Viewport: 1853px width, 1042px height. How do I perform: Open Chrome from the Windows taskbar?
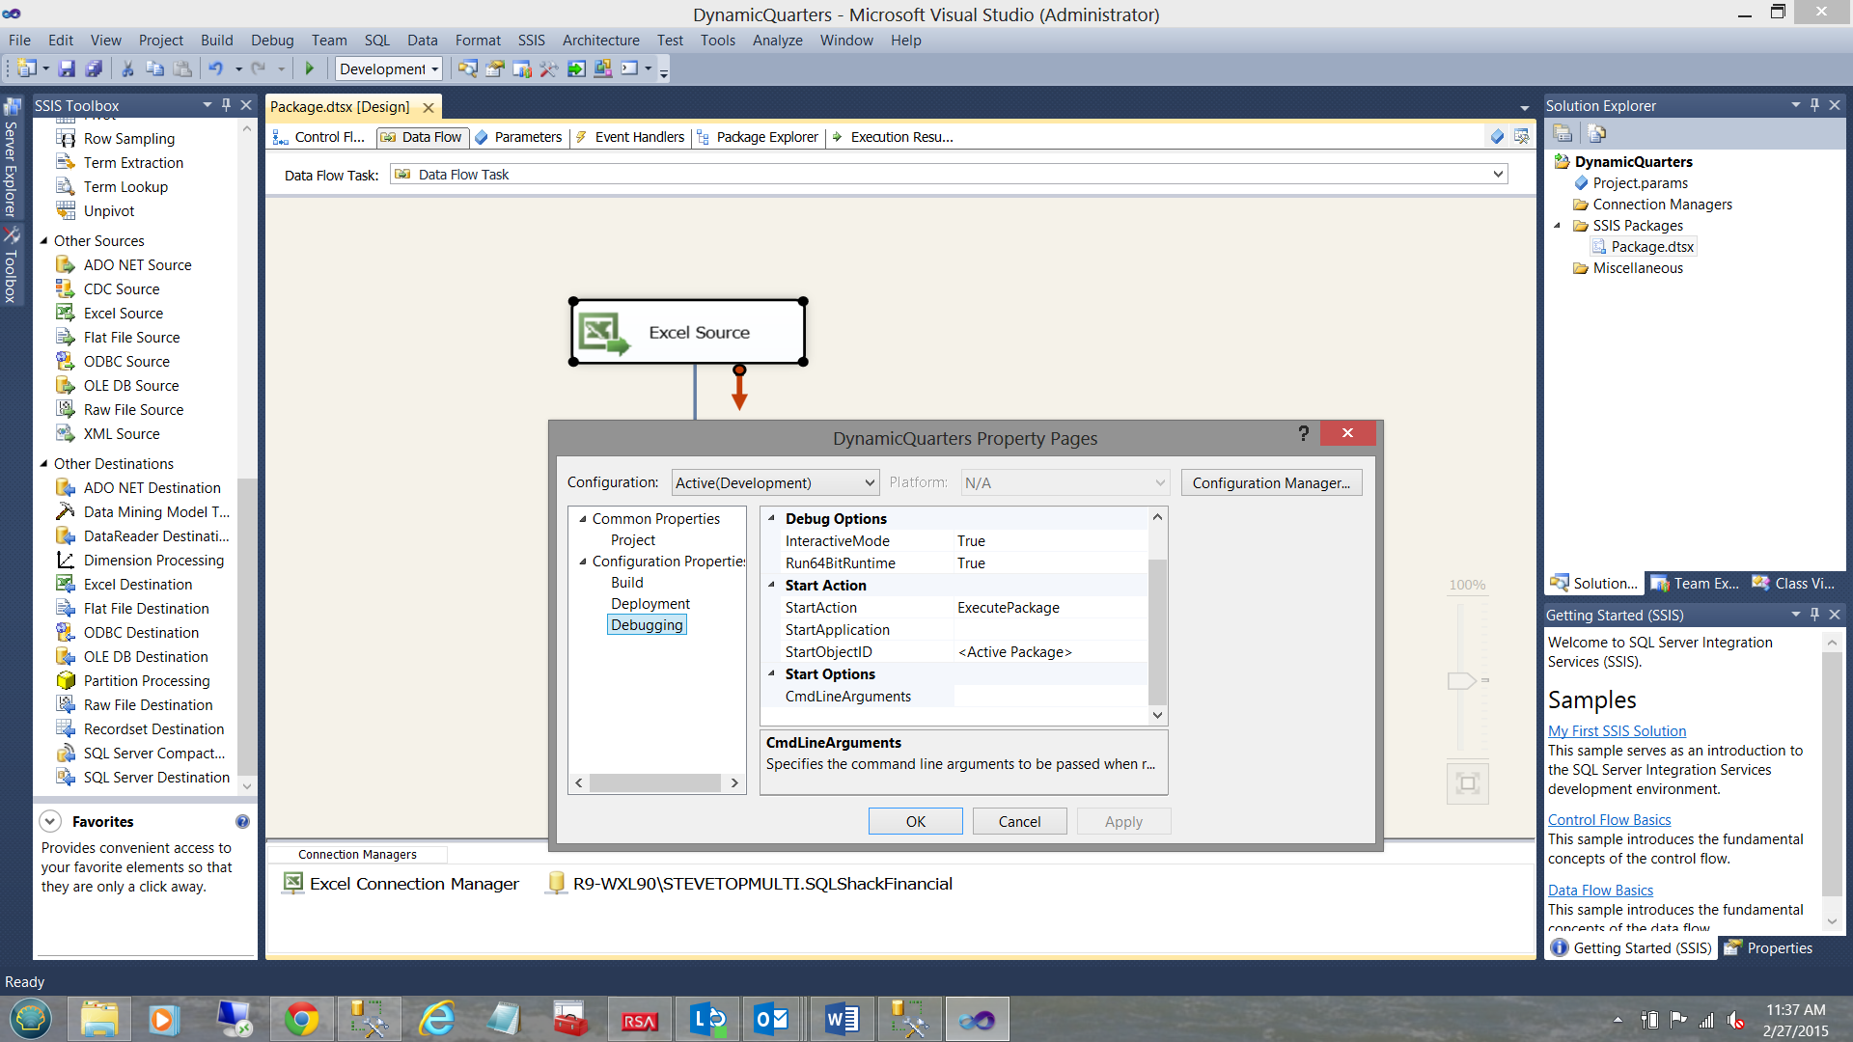[x=301, y=1019]
